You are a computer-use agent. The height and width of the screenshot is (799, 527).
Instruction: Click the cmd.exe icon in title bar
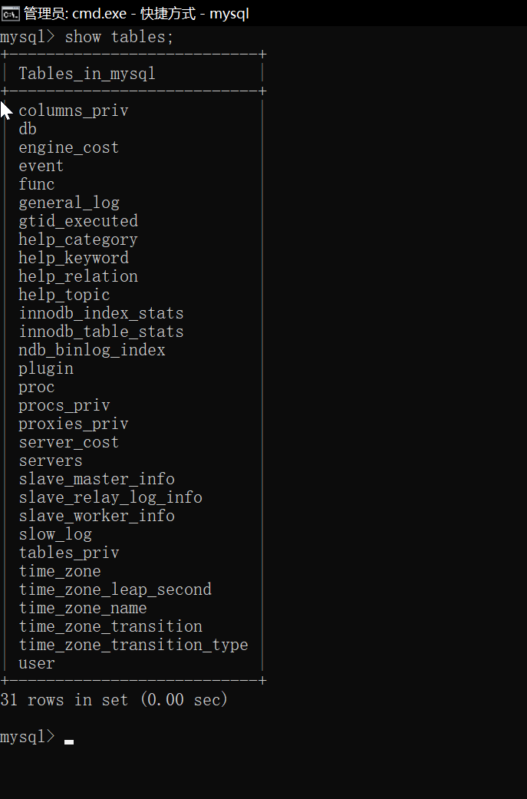(11, 13)
